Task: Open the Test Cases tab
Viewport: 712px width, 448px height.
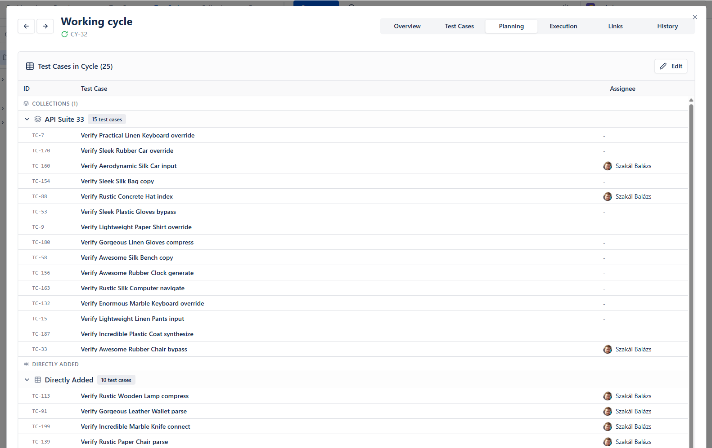Action: 459,26
